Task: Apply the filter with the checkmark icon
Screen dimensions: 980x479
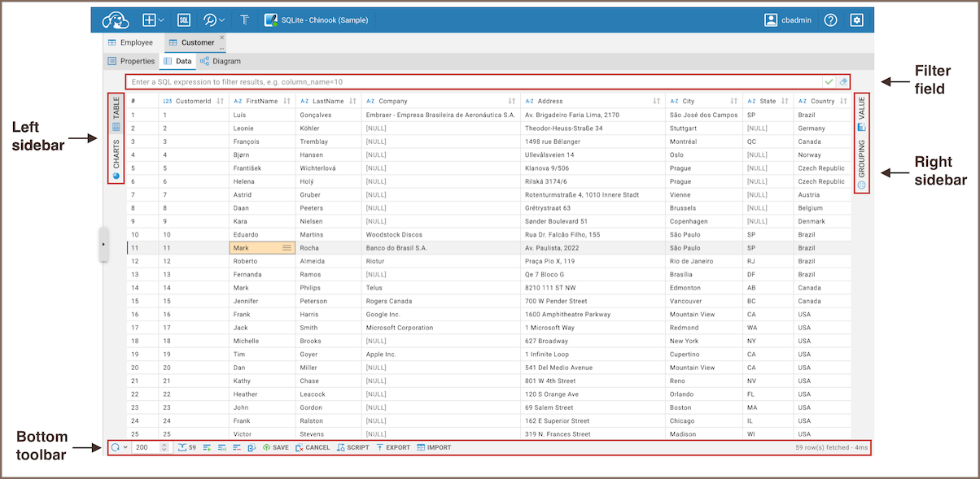Action: click(x=829, y=81)
